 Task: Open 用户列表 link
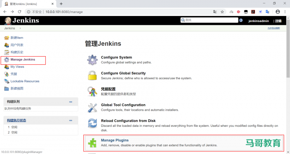pos(17,45)
